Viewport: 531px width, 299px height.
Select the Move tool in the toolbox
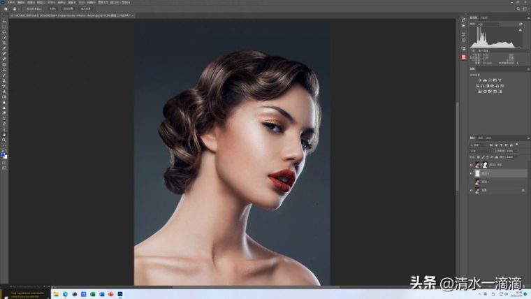4,22
